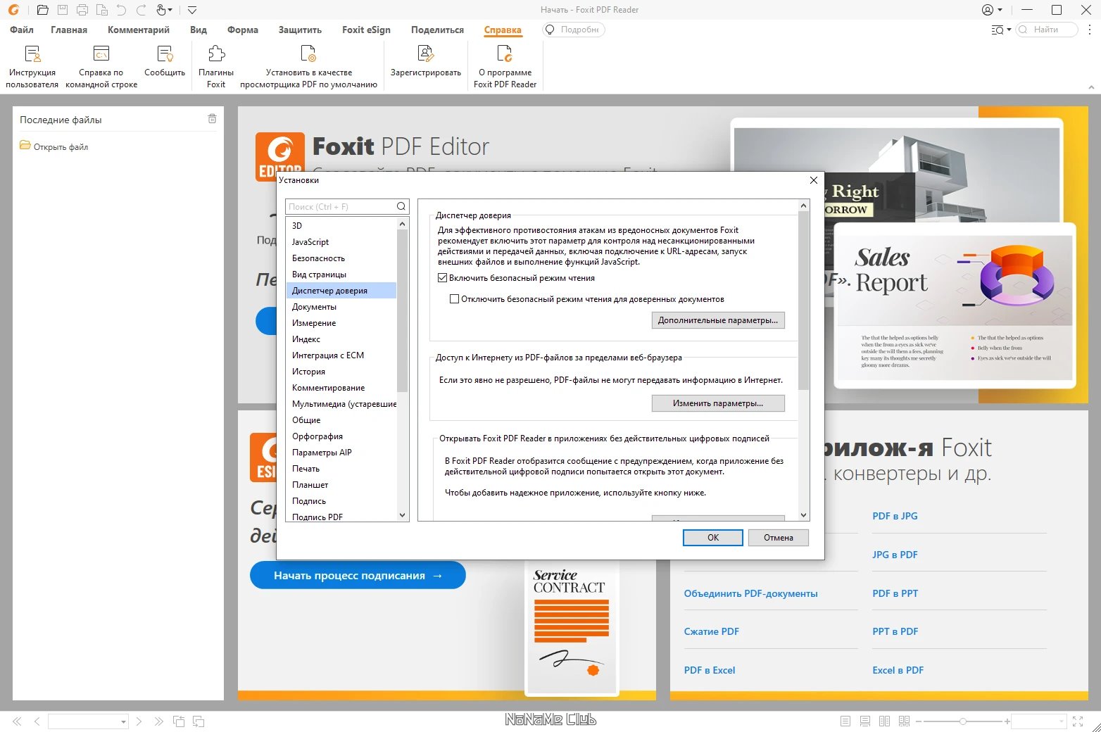Open a file using the folder toolbar icon

point(42,9)
